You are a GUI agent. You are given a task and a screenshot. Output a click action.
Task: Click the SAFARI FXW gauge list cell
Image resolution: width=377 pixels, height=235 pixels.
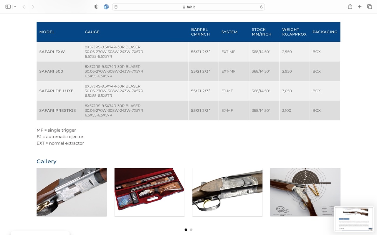(135, 52)
